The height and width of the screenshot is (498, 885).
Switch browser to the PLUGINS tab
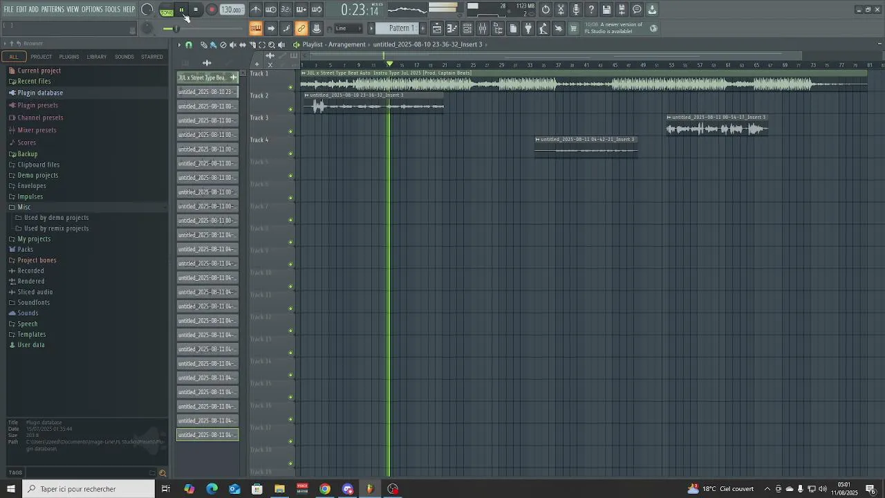(x=69, y=57)
